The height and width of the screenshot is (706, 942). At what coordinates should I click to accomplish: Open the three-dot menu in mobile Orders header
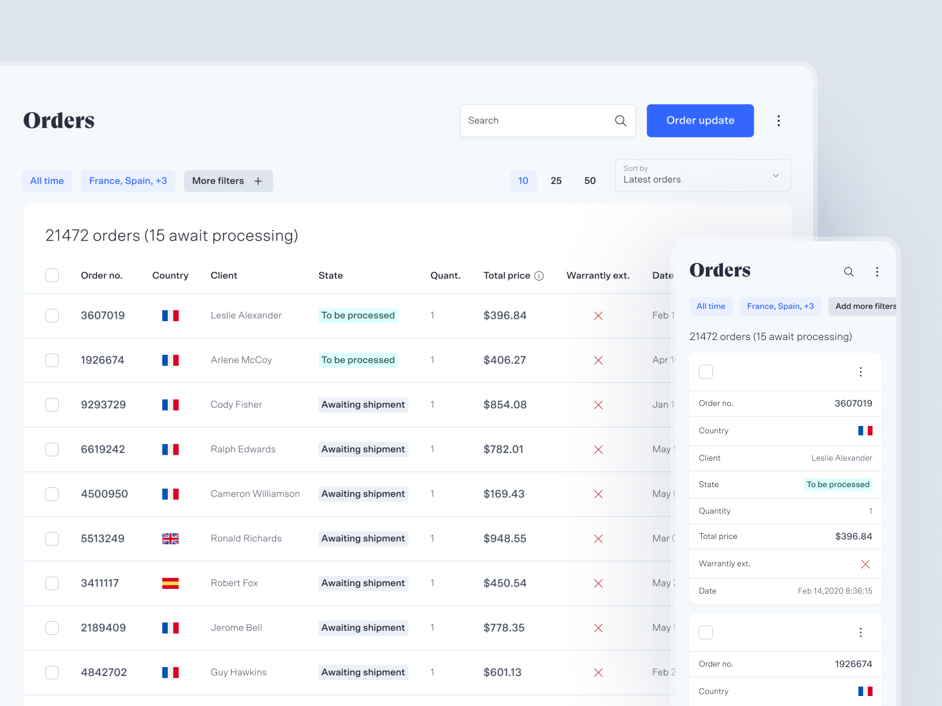877,272
